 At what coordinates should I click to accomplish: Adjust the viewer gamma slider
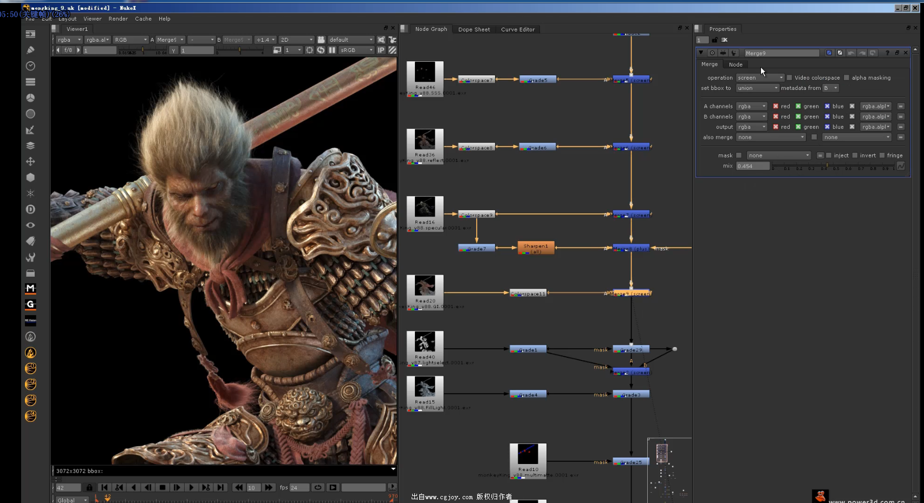coord(239,50)
